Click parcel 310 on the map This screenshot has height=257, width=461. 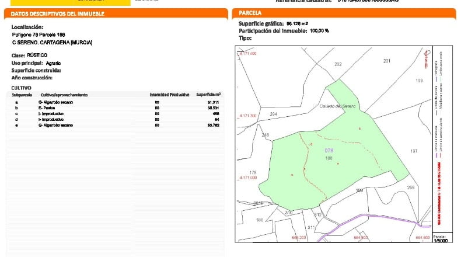tap(289, 212)
